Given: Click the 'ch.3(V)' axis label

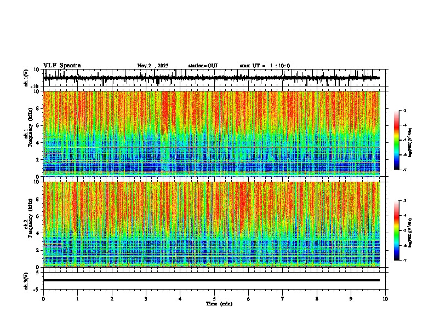Looking at the screenshot, I should tap(26, 281).
